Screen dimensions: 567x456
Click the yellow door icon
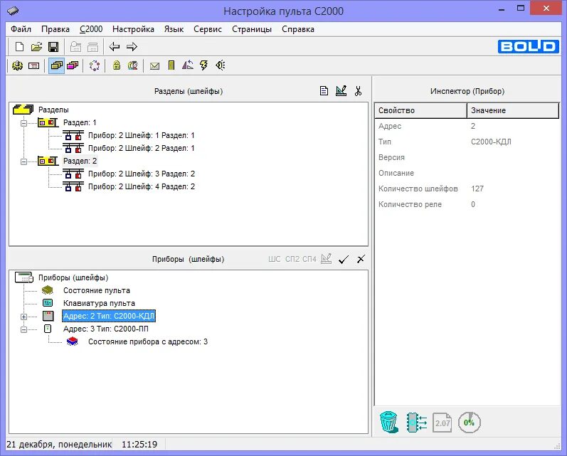tap(171, 65)
